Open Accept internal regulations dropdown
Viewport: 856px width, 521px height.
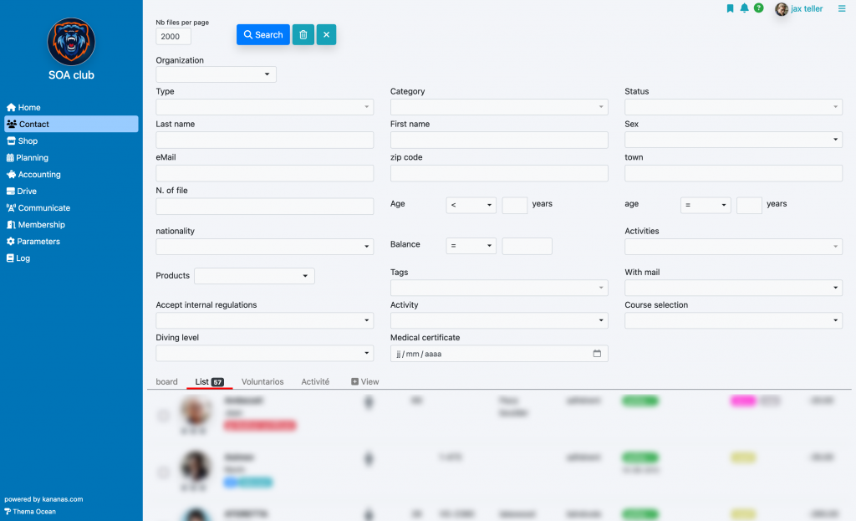265,320
